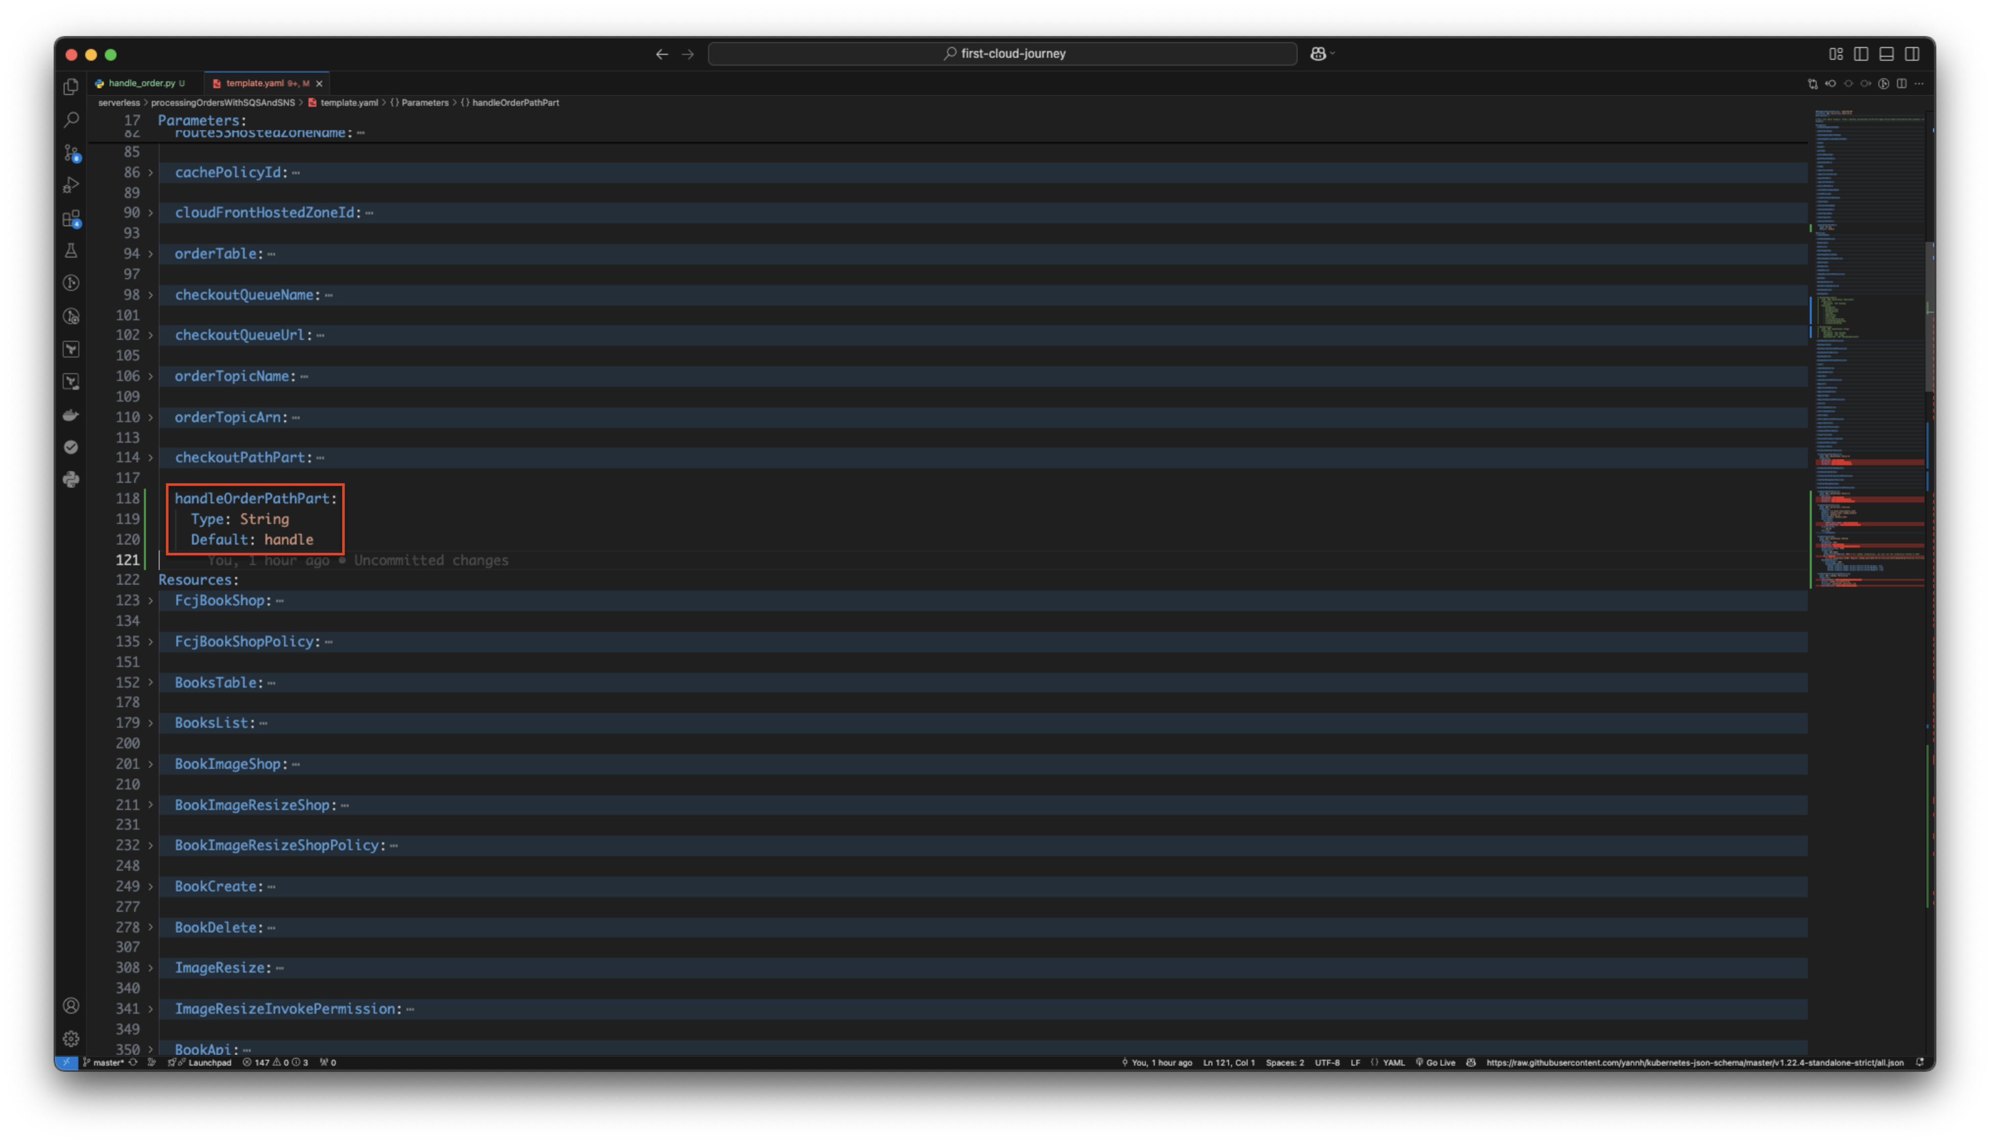Expand folded FcjBookShop on line 123

click(x=151, y=600)
